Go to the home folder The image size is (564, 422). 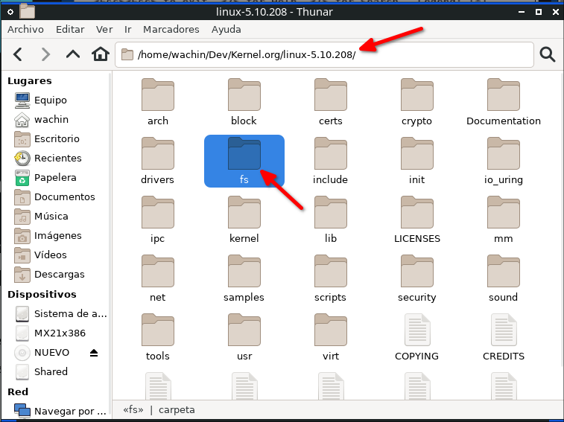coord(101,54)
